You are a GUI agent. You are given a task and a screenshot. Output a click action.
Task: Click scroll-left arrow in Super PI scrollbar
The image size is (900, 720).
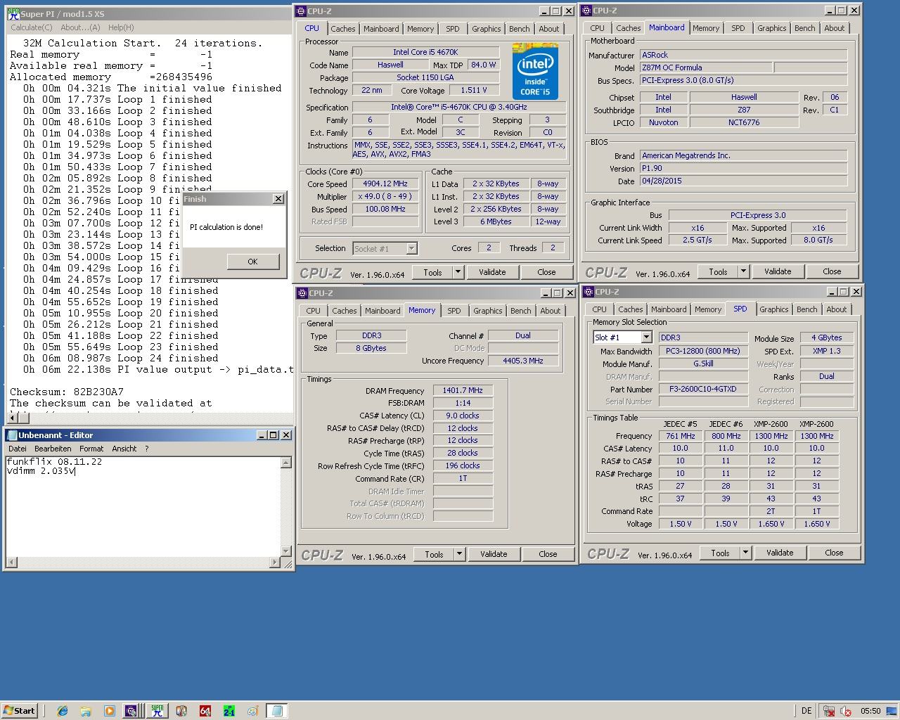tap(13, 417)
